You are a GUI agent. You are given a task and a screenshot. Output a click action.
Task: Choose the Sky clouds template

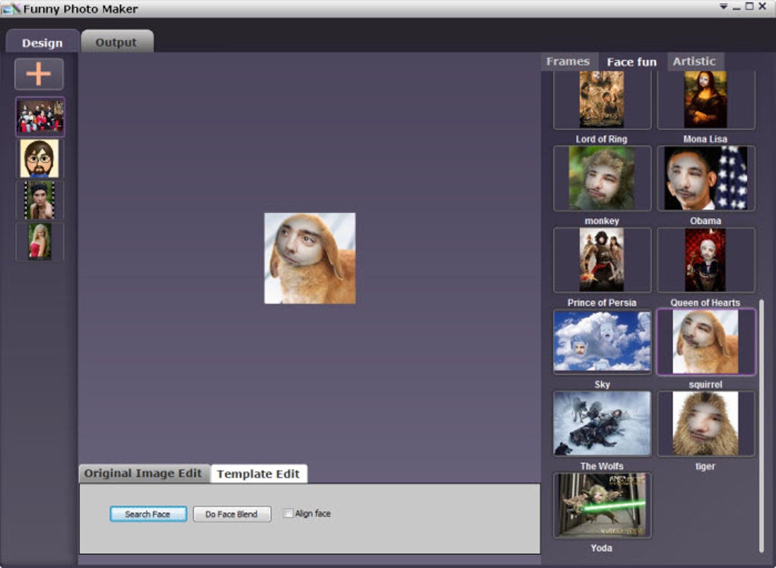[x=602, y=342]
